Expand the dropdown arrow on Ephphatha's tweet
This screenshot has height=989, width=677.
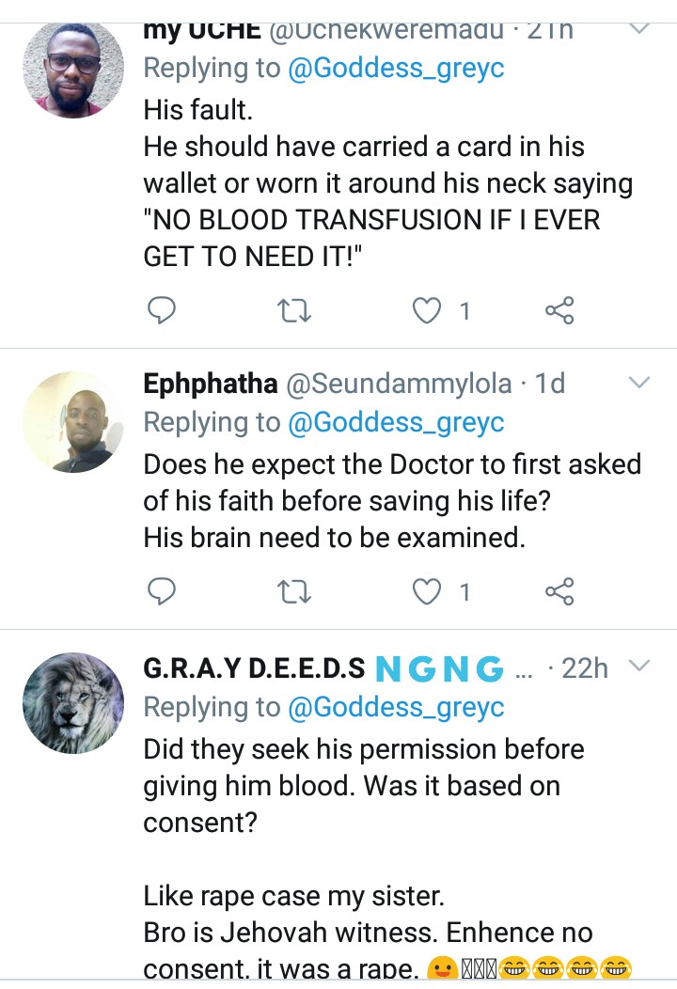point(638,383)
